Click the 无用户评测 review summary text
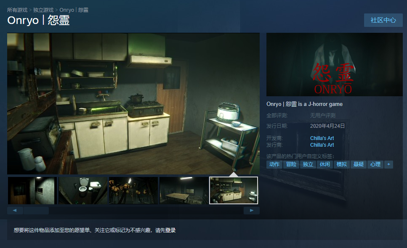407x248 pixels. tap(323, 115)
